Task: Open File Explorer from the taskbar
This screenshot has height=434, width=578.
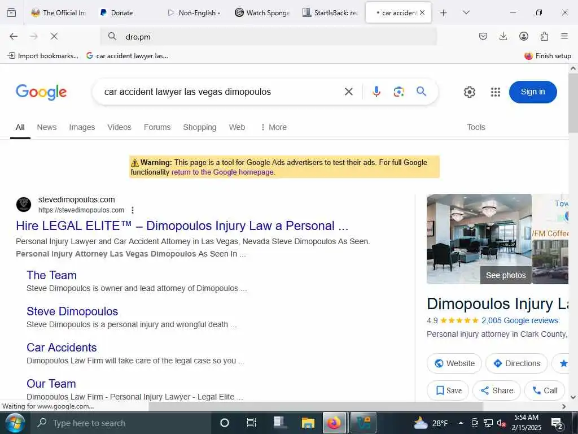Action: point(308,423)
